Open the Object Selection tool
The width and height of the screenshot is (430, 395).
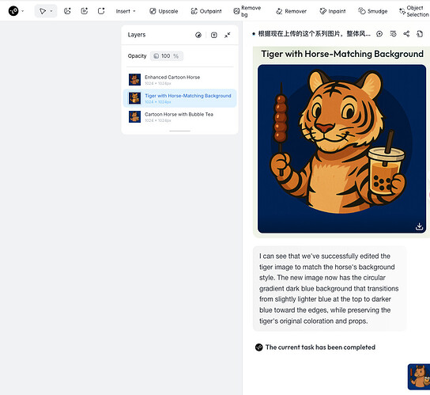pos(414,11)
